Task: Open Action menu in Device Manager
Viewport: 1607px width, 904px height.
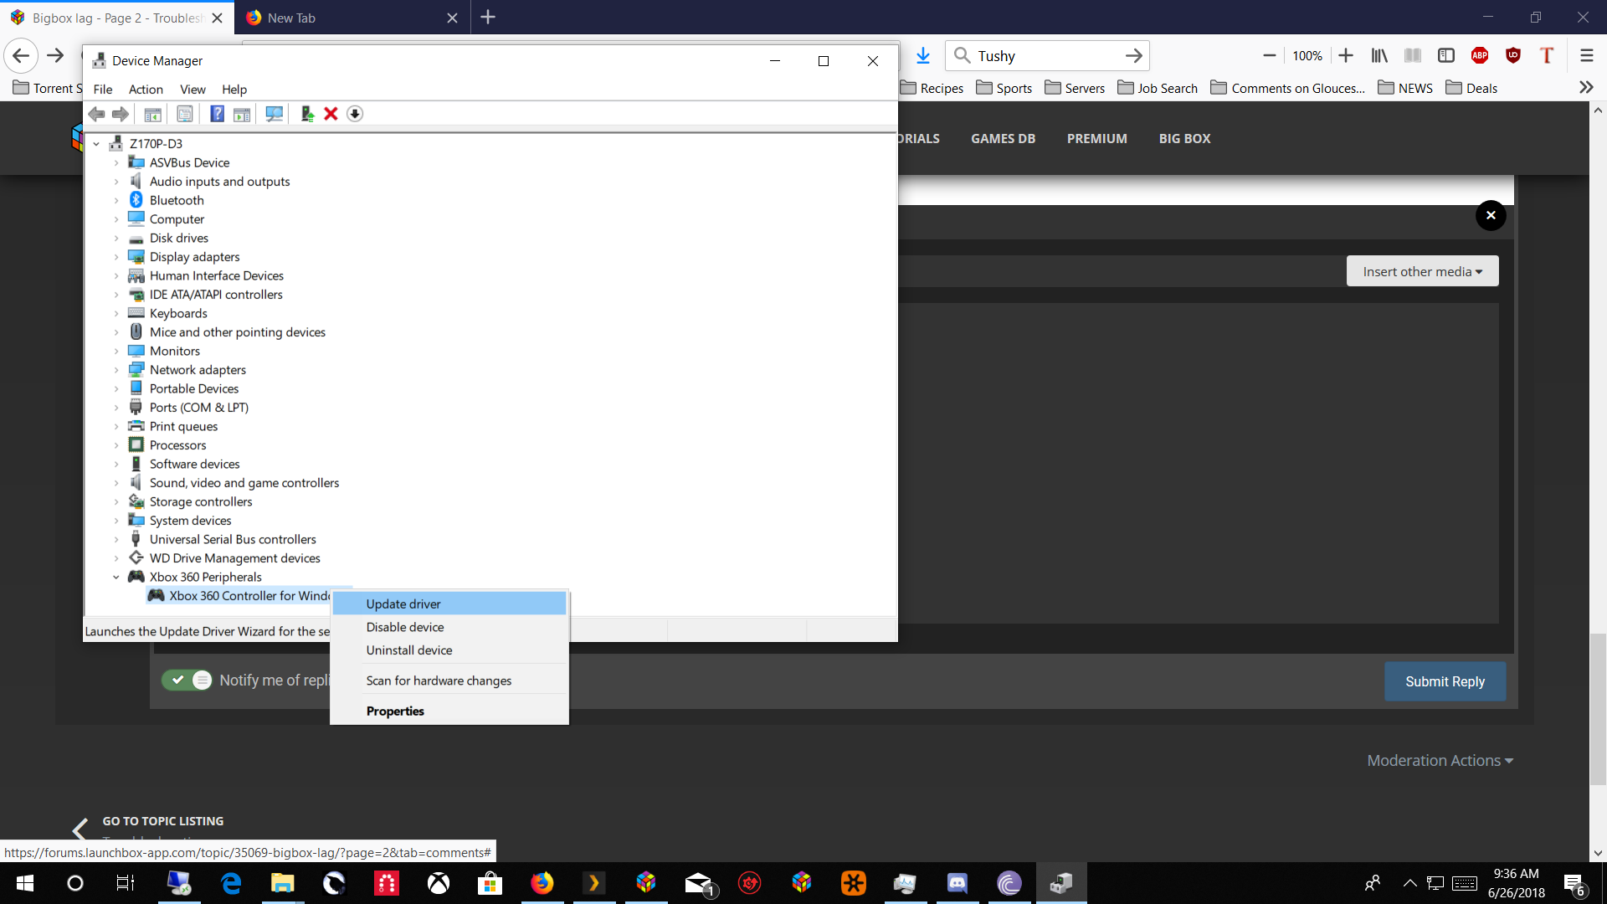Action: (x=146, y=89)
